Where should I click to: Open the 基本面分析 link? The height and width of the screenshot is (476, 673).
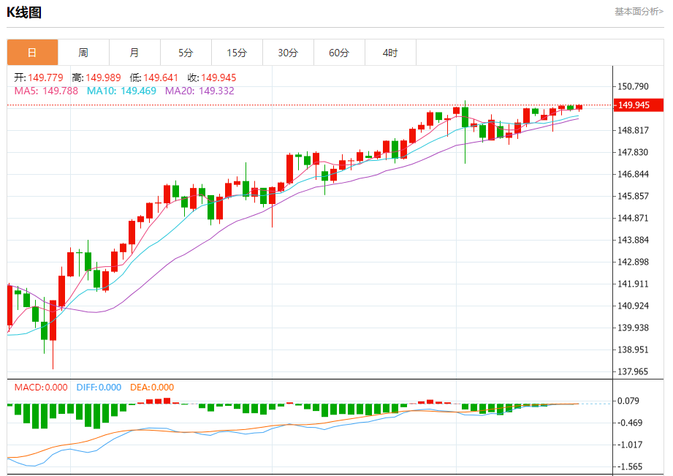(639, 12)
